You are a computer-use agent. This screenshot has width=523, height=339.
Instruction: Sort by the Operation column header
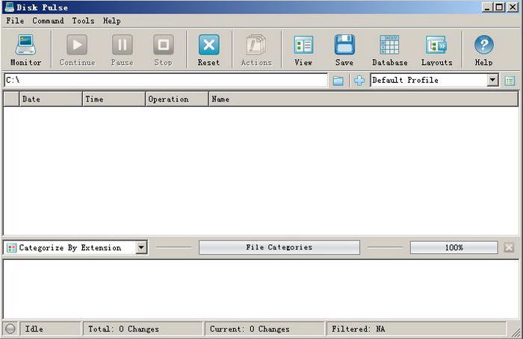click(x=177, y=99)
